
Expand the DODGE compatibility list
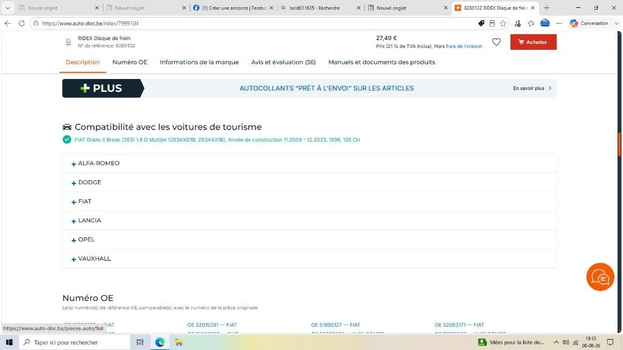309,182
